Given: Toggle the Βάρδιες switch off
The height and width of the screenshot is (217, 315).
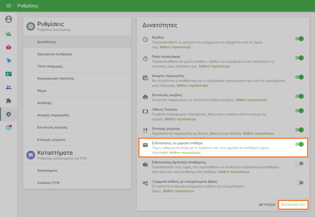Looking at the screenshot, I should [x=299, y=39].
